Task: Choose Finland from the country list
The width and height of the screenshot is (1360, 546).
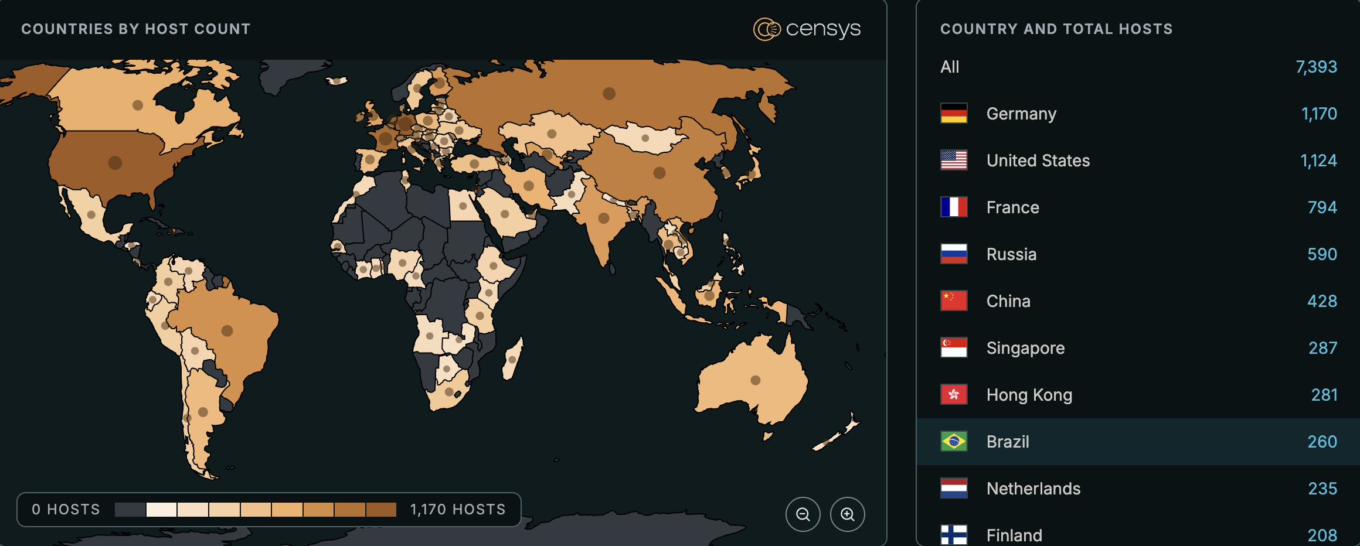Action: (1014, 534)
